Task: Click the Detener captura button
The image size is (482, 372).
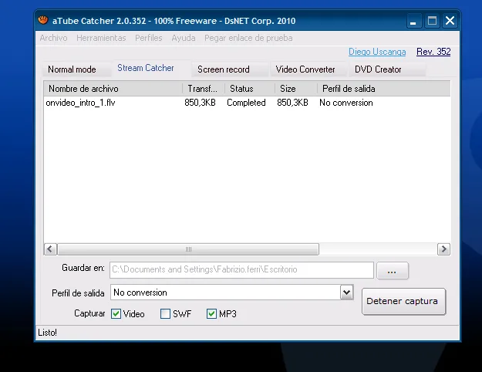Action: tap(403, 301)
